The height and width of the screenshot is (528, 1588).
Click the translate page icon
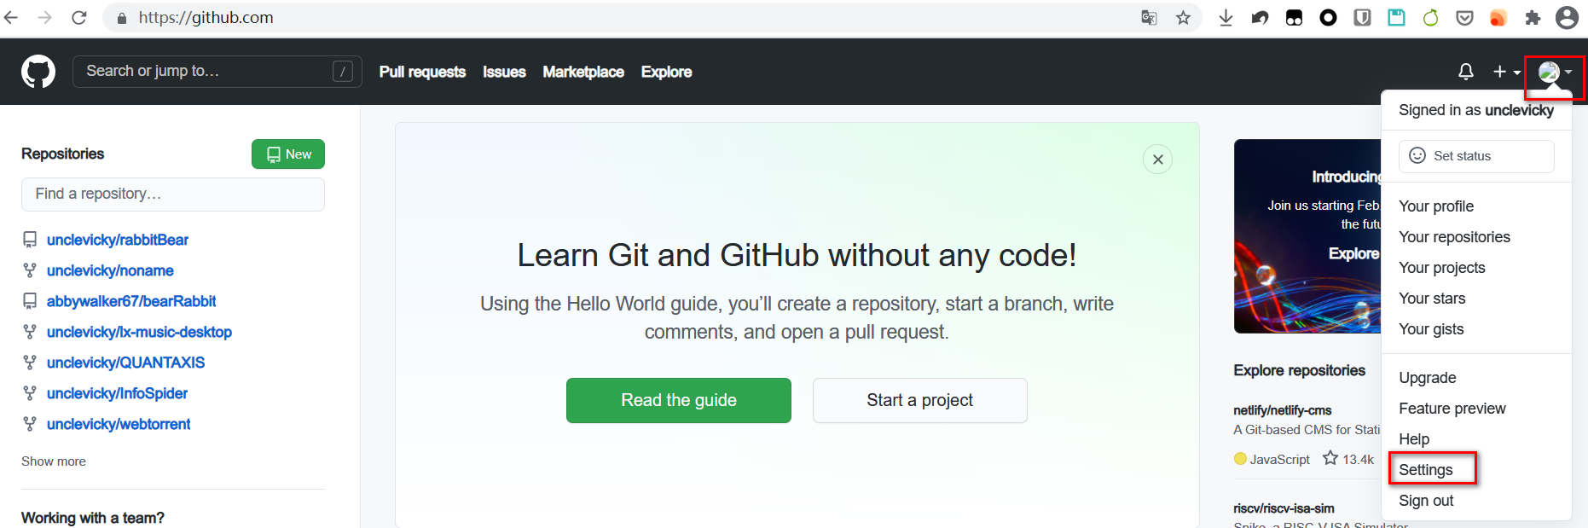[1149, 17]
